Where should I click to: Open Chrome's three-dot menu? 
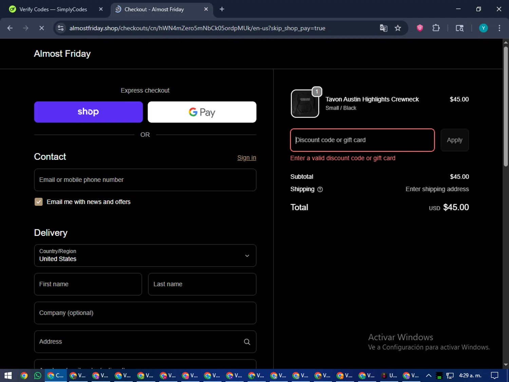point(499,28)
